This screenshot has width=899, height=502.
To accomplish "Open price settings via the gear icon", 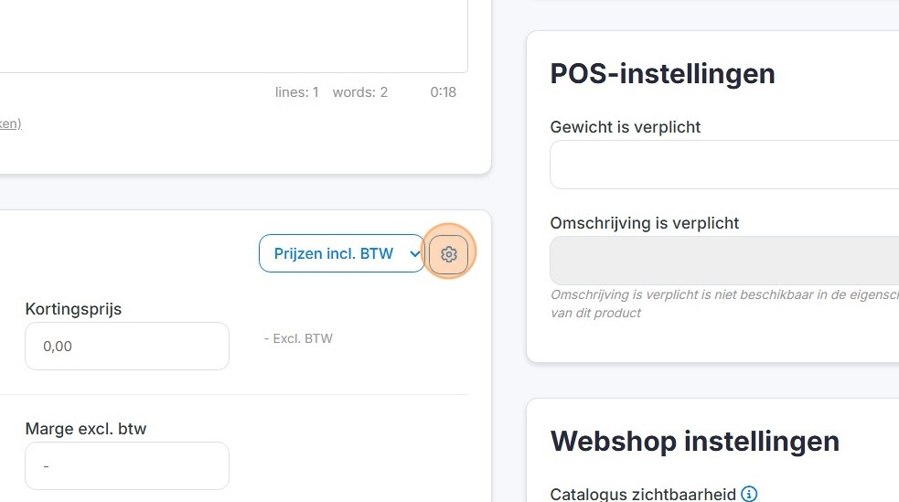I will [448, 253].
